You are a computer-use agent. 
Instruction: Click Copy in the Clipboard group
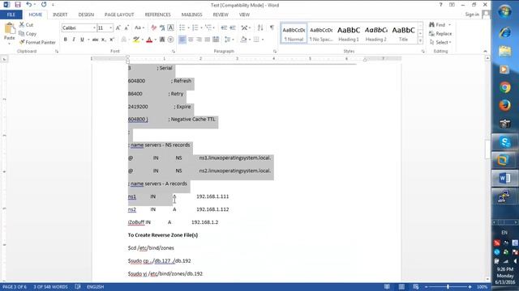coord(28,34)
